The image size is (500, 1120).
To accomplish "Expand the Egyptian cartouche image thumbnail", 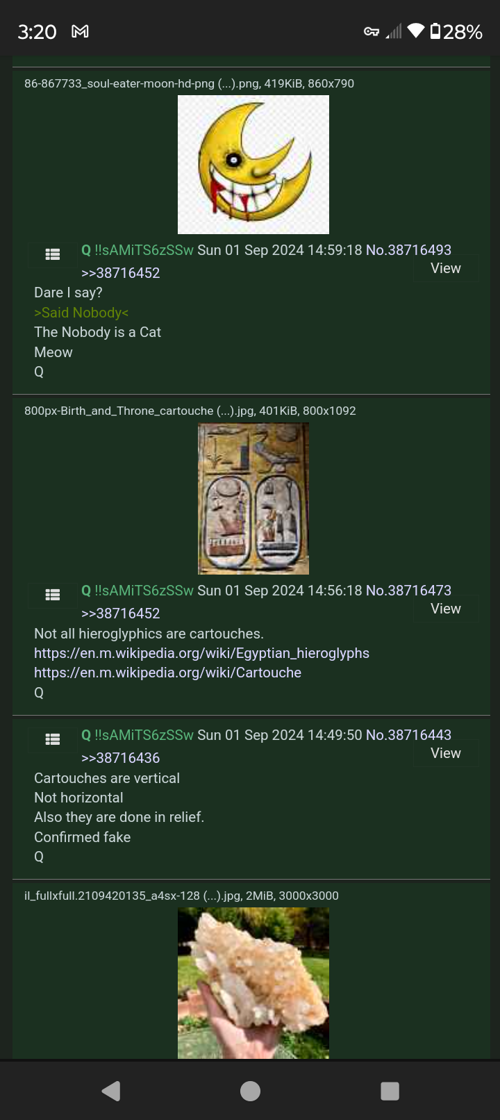I will tap(253, 499).
